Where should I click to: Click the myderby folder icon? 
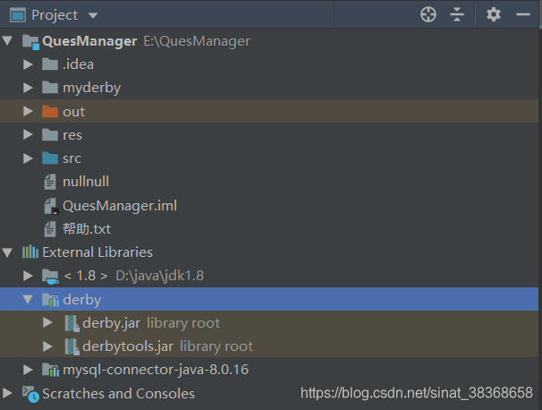pos(50,88)
